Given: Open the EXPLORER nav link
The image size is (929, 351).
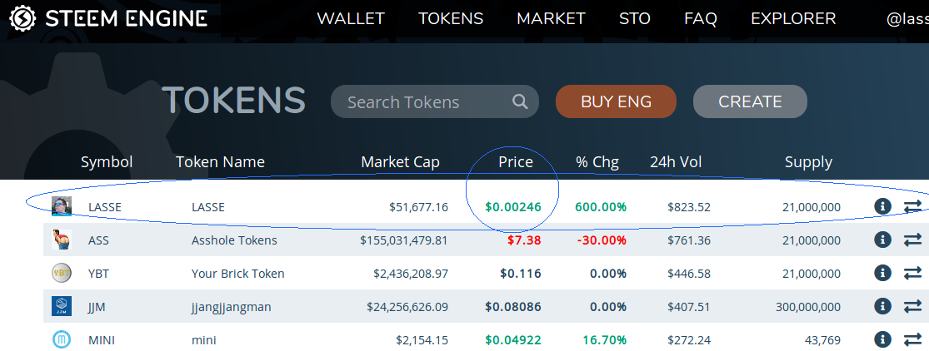Looking at the screenshot, I should point(793,18).
